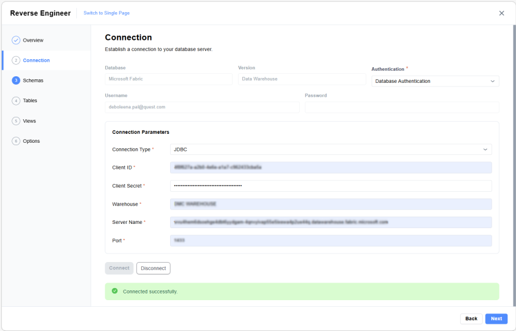Click the Password input field
The image size is (516, 331).
coord(402,107)
